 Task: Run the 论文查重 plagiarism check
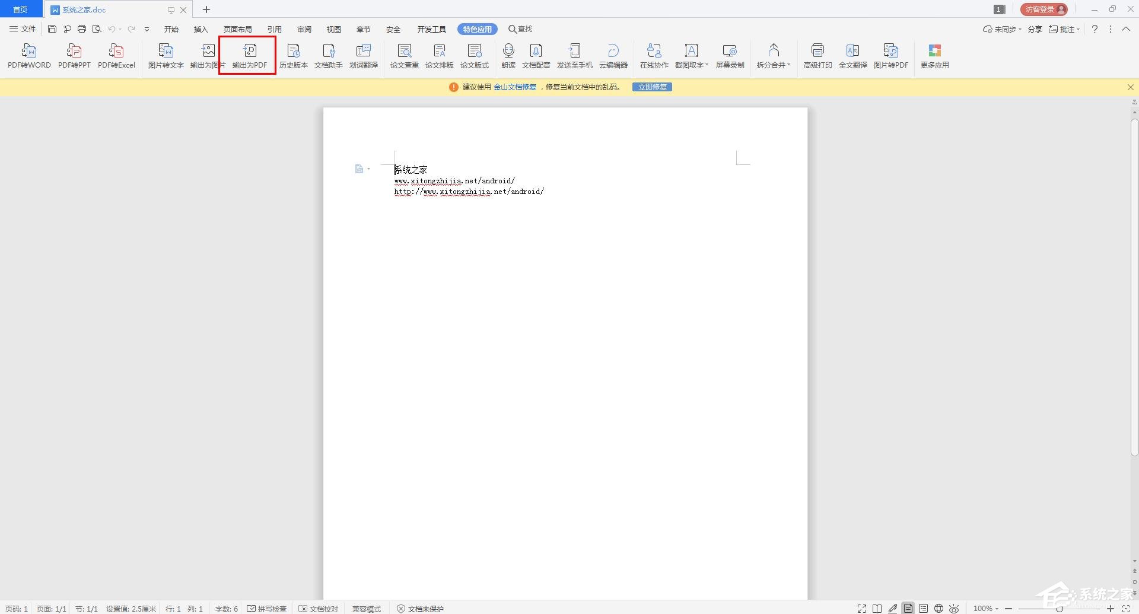[x=404, y=56]
